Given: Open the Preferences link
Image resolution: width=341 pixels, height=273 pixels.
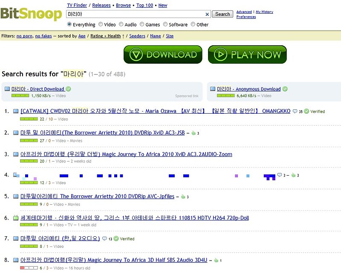Looking at the screenshot, I should tap(246, 17).
